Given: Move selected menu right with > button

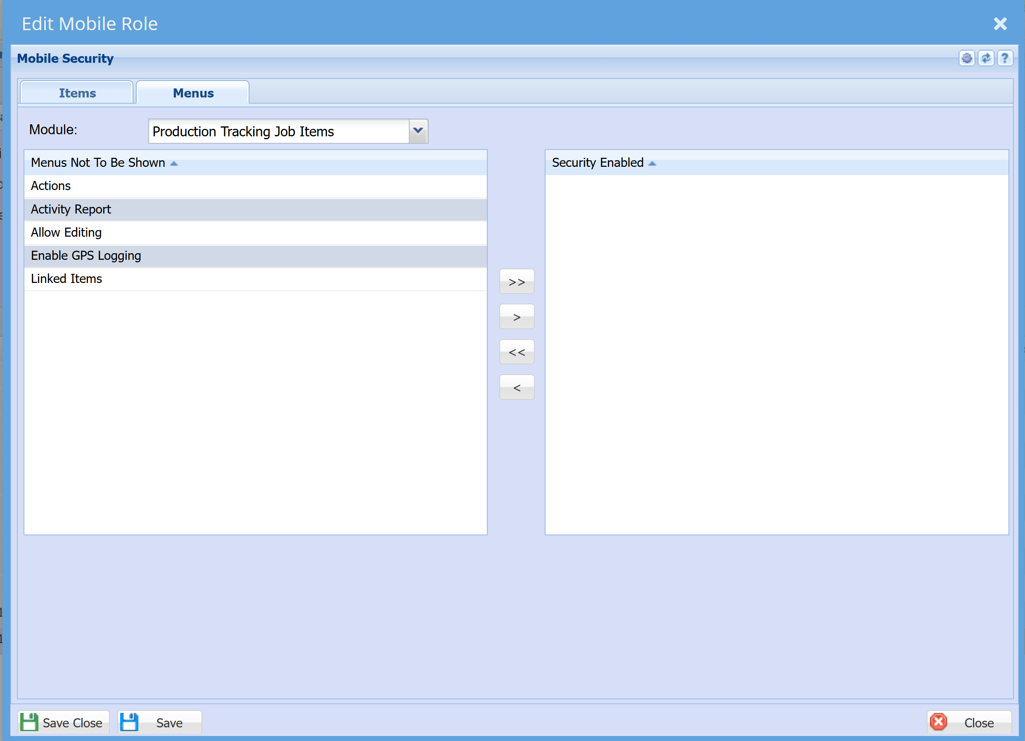Looking at the screenshot, I should [517, 317].
